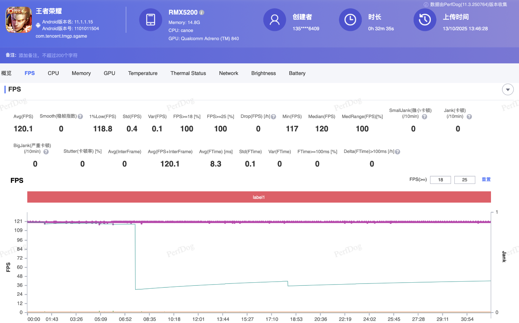Open help icon next to Smooth(稳帧指数)

click(x=80, y=116)
